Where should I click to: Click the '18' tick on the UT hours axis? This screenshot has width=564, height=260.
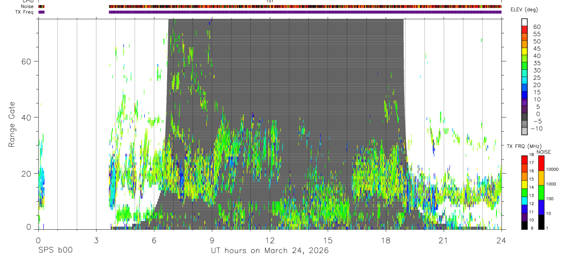[x=385, y=240]
